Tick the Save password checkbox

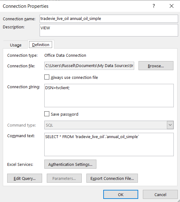pos(47,114)
